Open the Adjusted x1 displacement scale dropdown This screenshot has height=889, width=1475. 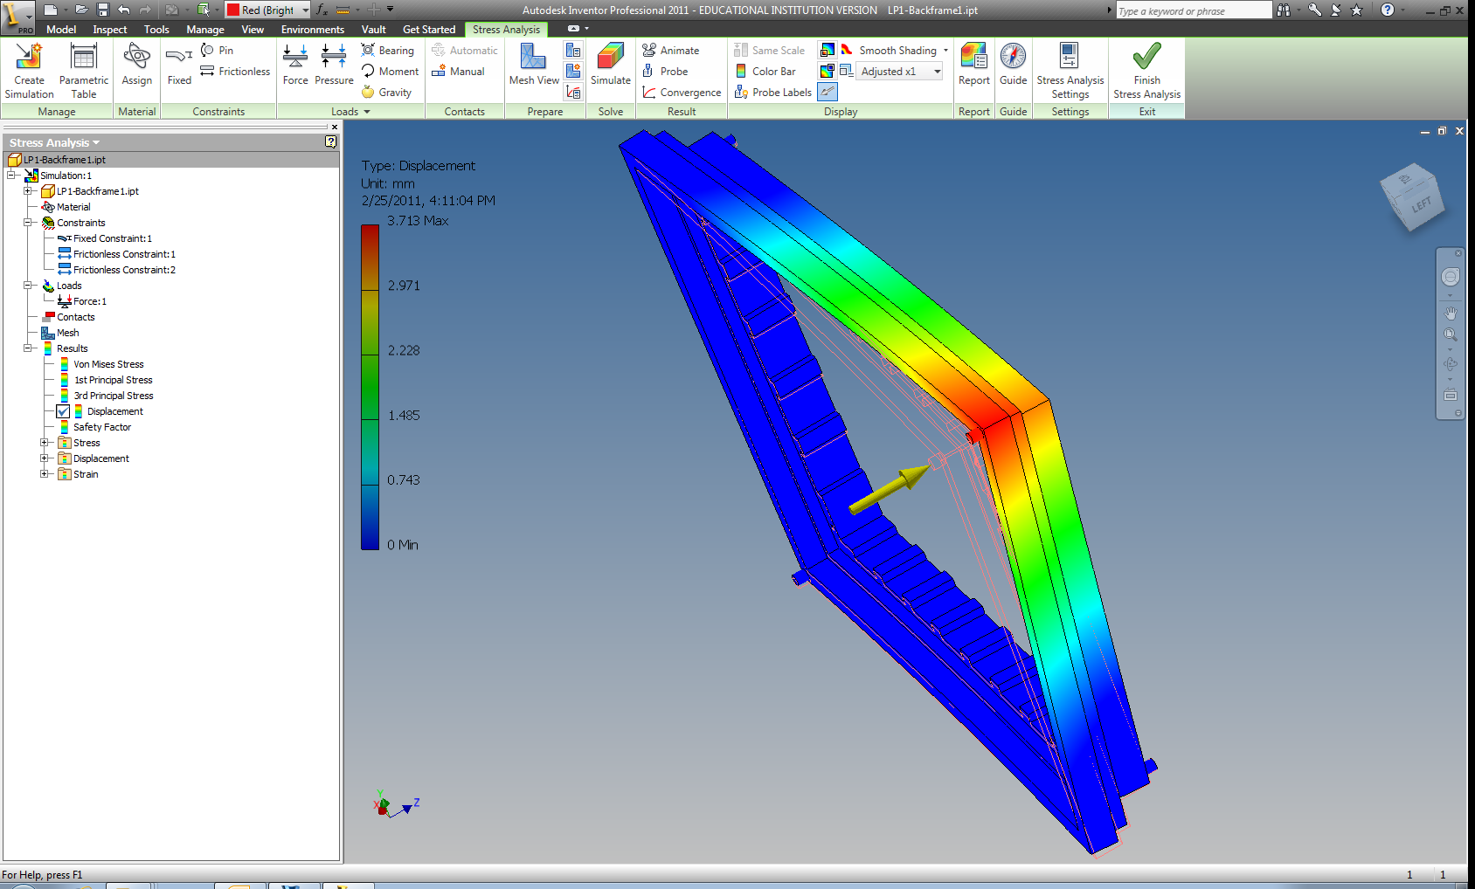point(938,72)
